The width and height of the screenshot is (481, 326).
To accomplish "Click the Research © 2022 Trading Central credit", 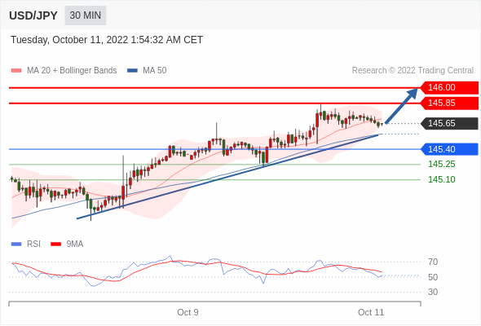I will [413, 71].
